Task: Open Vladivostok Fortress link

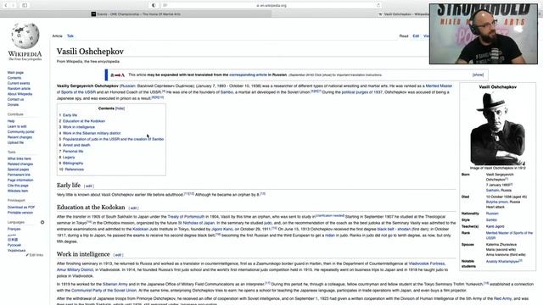Action: pos(427,263)
